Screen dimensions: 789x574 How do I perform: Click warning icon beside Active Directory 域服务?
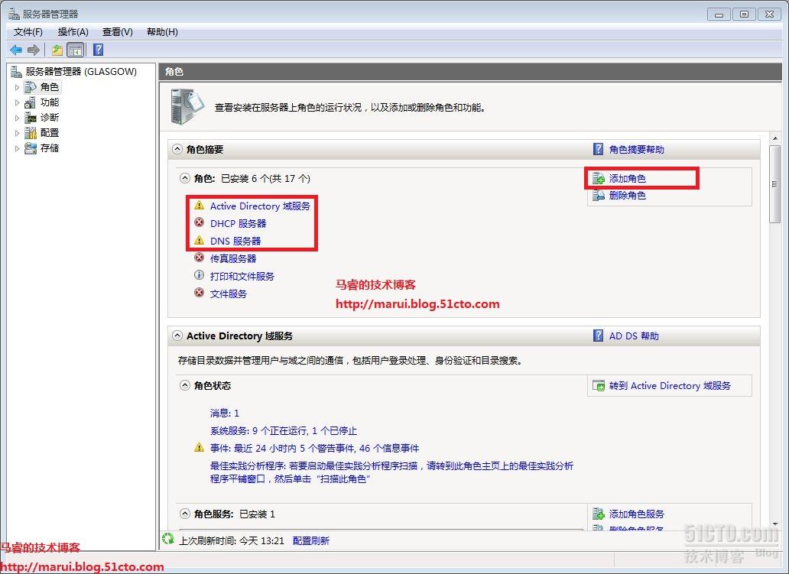coord(200,206)
